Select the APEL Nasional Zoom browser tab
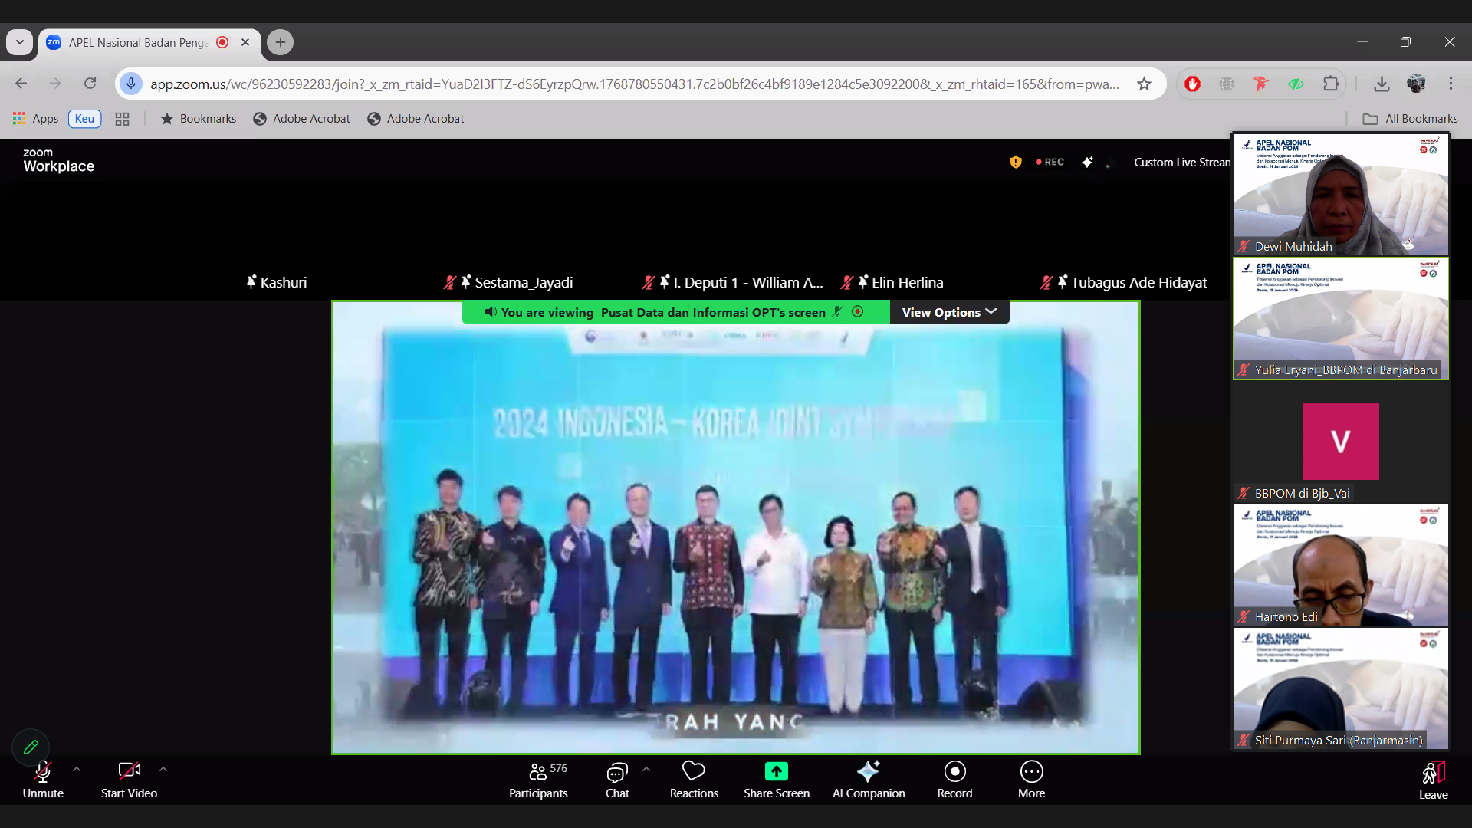1472x828 pixels. (x=138, y=42)
